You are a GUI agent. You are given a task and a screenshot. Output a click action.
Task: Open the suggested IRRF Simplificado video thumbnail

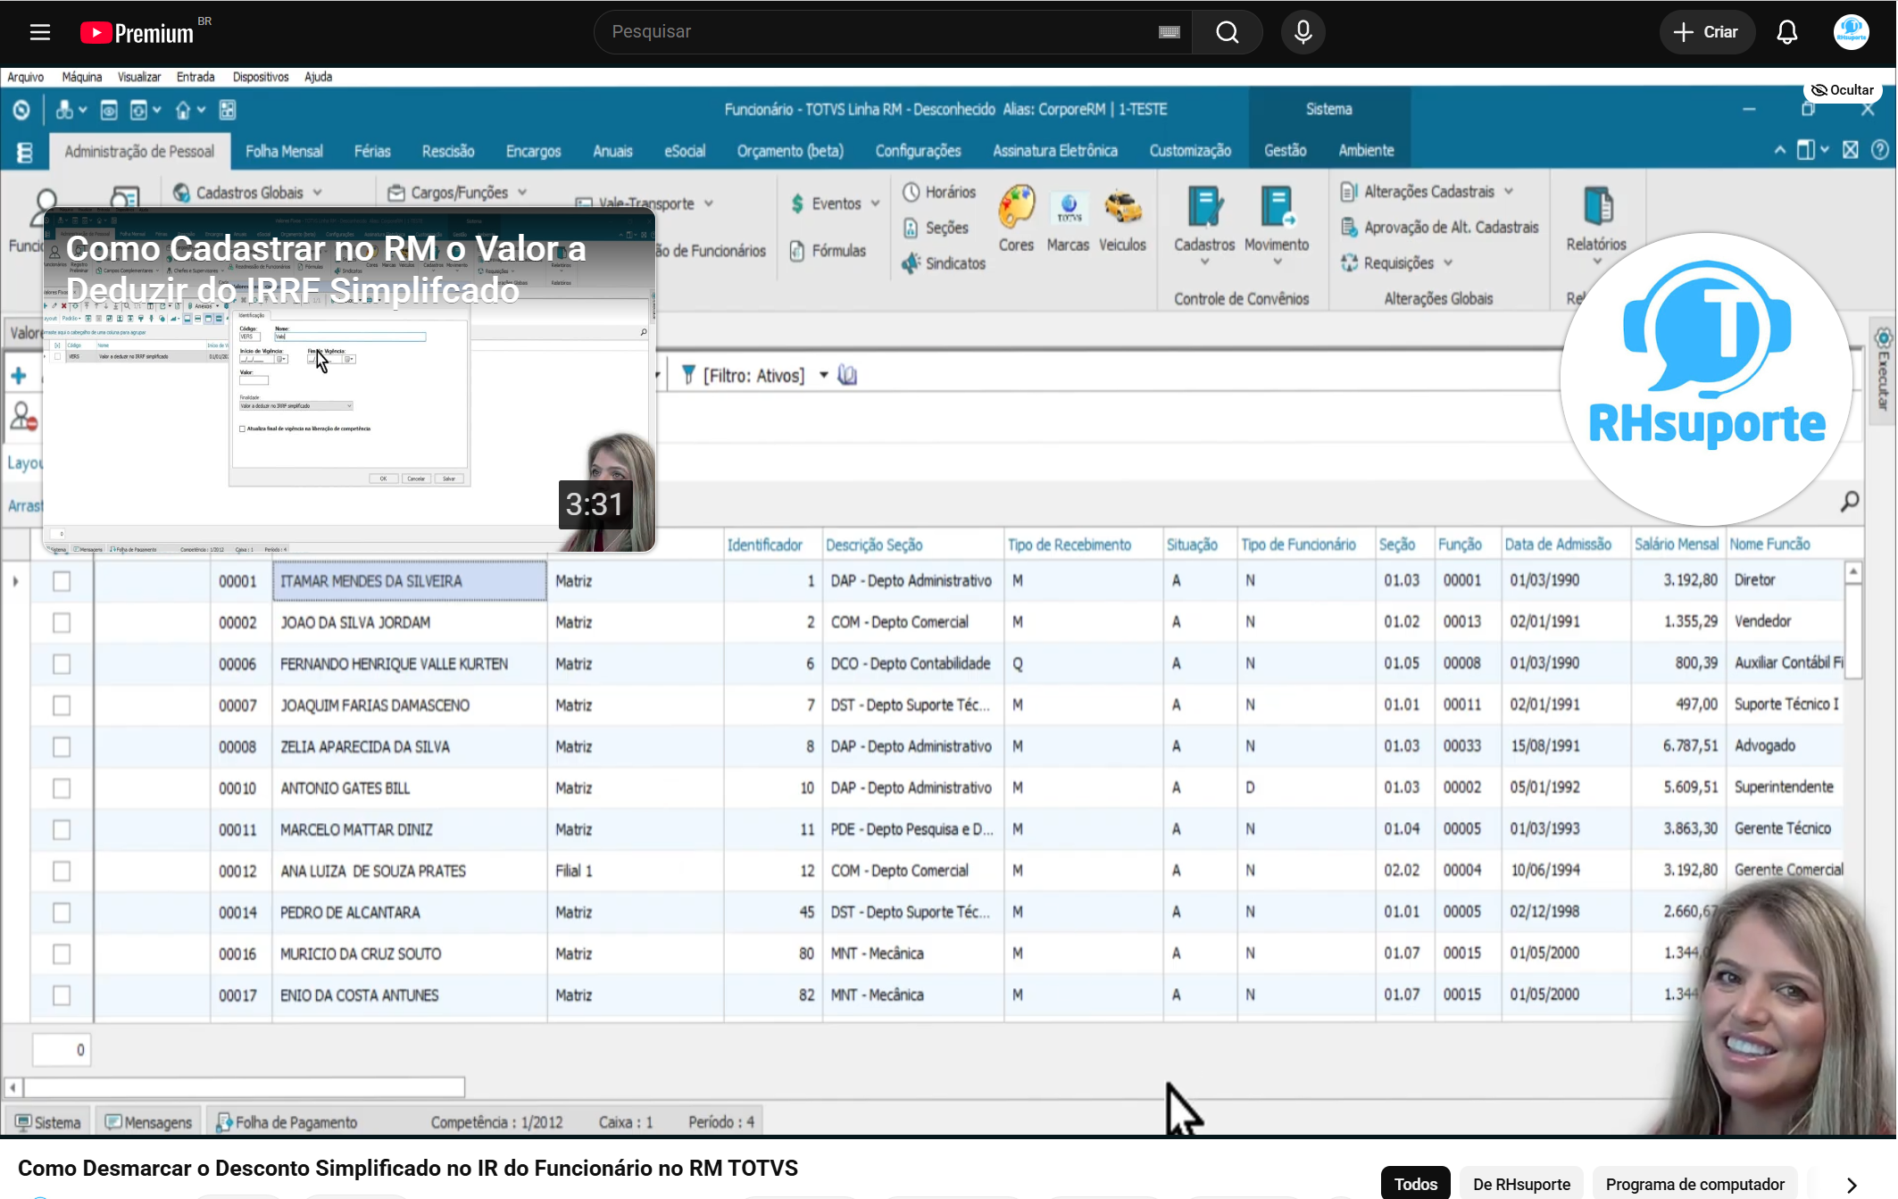click(x=350, y=379)
